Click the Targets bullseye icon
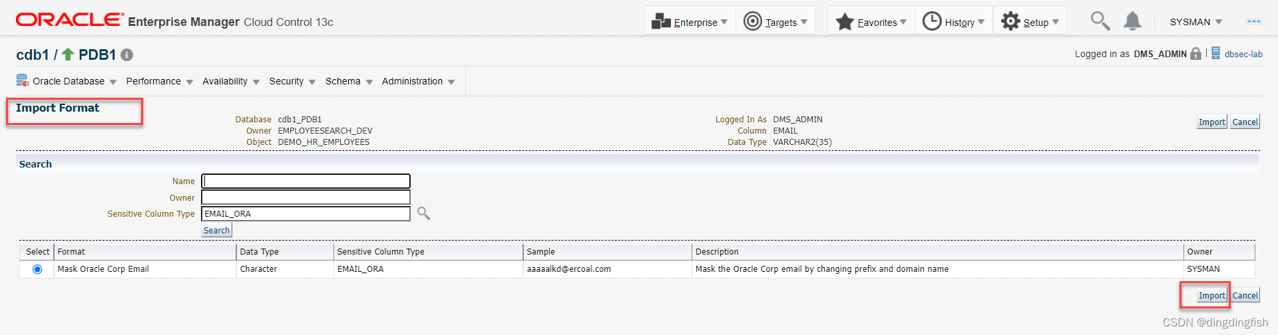 752,21
